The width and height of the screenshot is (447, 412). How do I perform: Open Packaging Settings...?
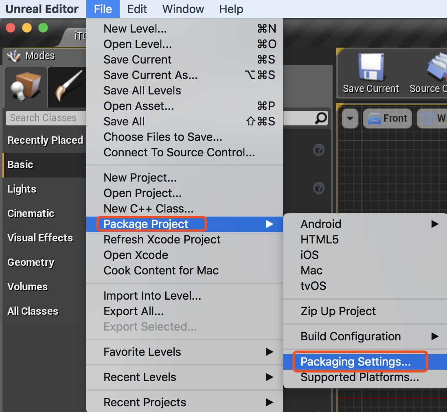(365, 362)
